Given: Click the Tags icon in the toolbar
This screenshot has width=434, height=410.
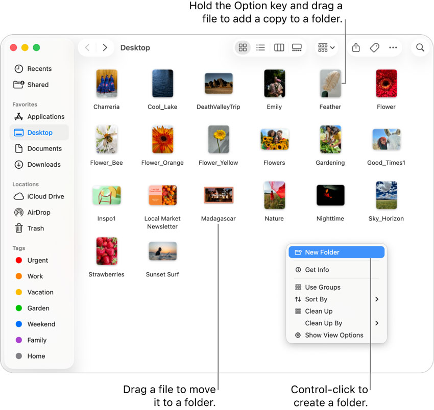Looking at the screenshot, I should 374,47.
